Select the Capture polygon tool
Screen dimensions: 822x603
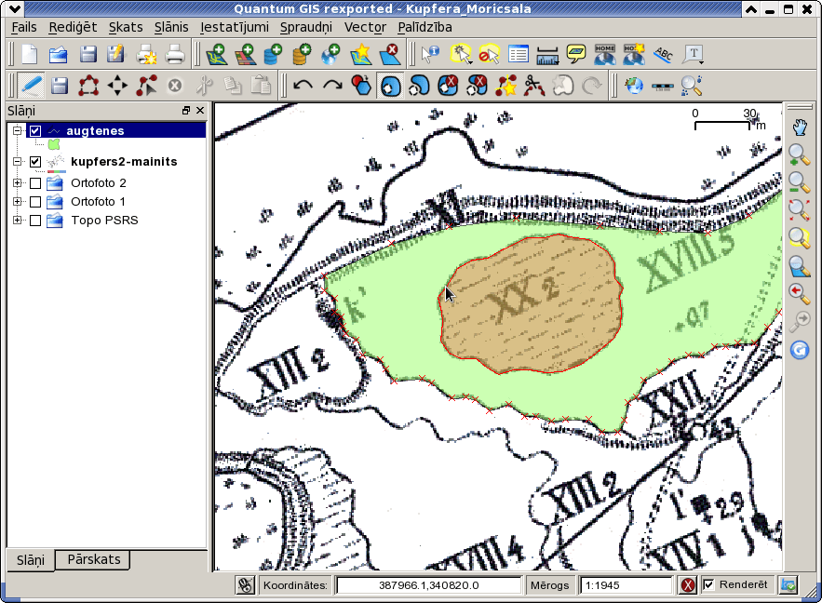coord(88,86)
